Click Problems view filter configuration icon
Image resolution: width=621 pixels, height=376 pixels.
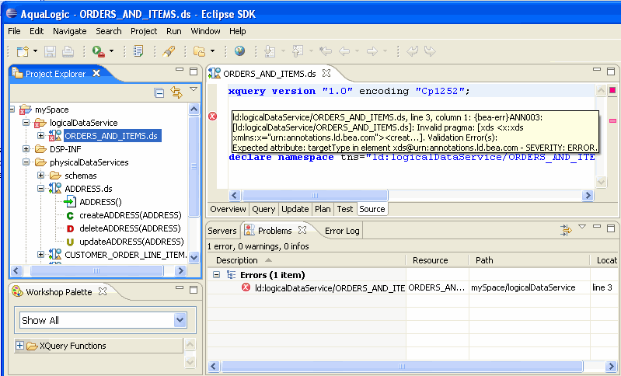[566, 230]
